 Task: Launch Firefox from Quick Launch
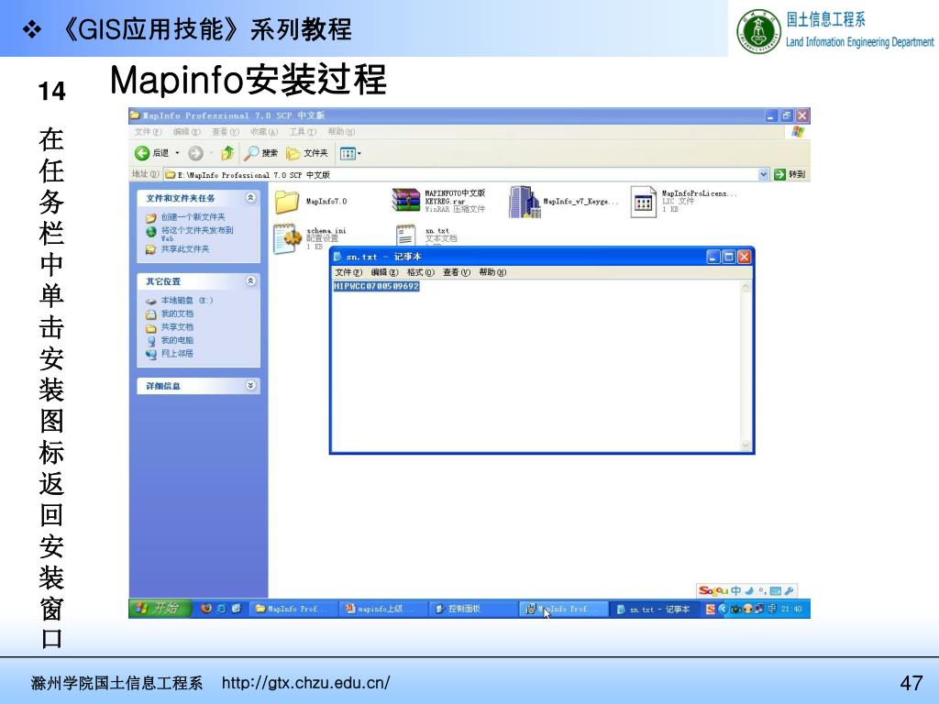pos(206,609)
